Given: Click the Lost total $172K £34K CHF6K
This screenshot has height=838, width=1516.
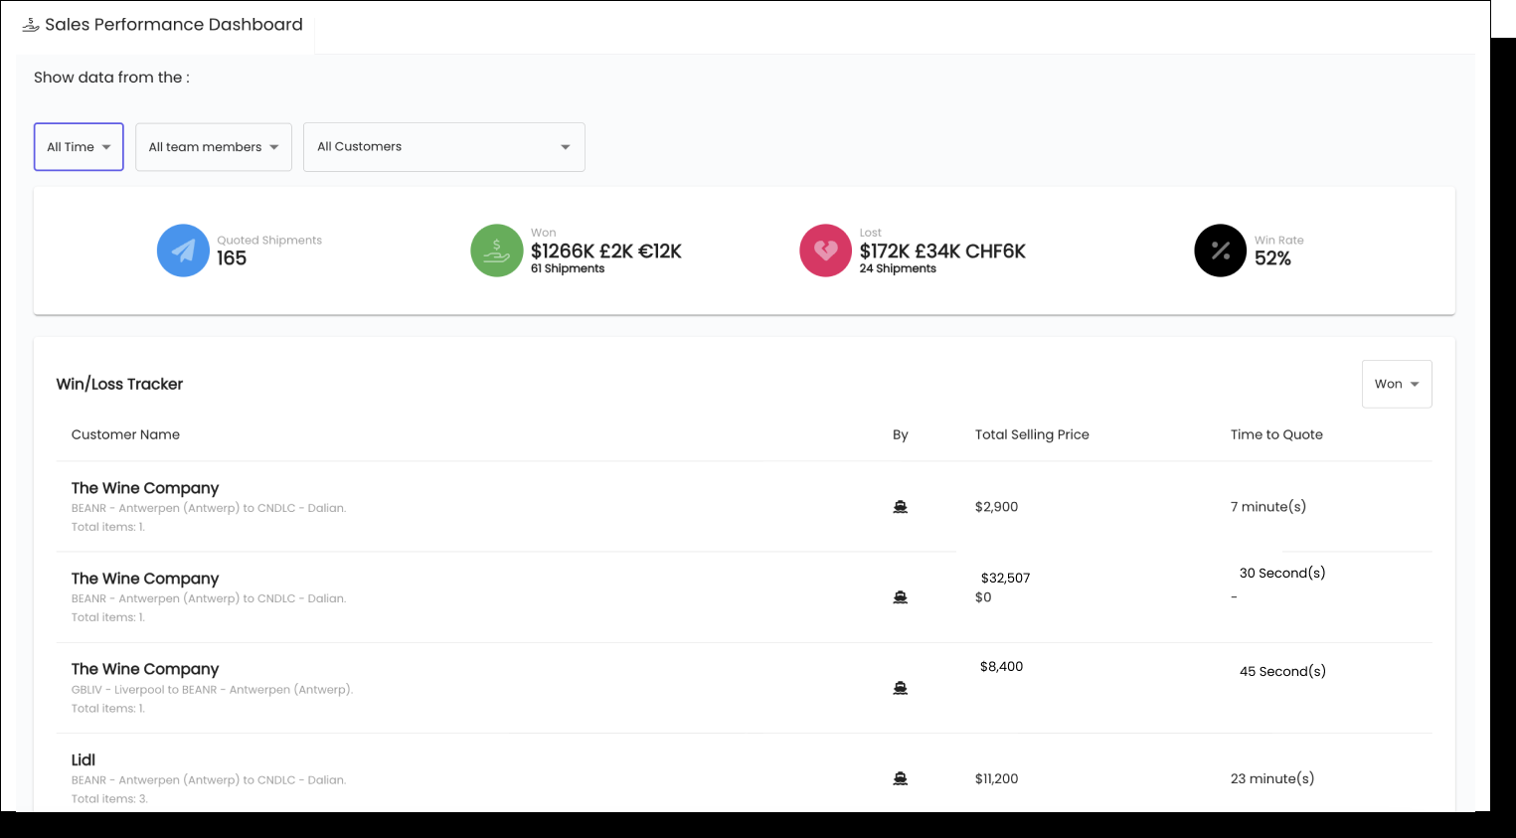Looking at the screenshot, I should click(942, 251).
